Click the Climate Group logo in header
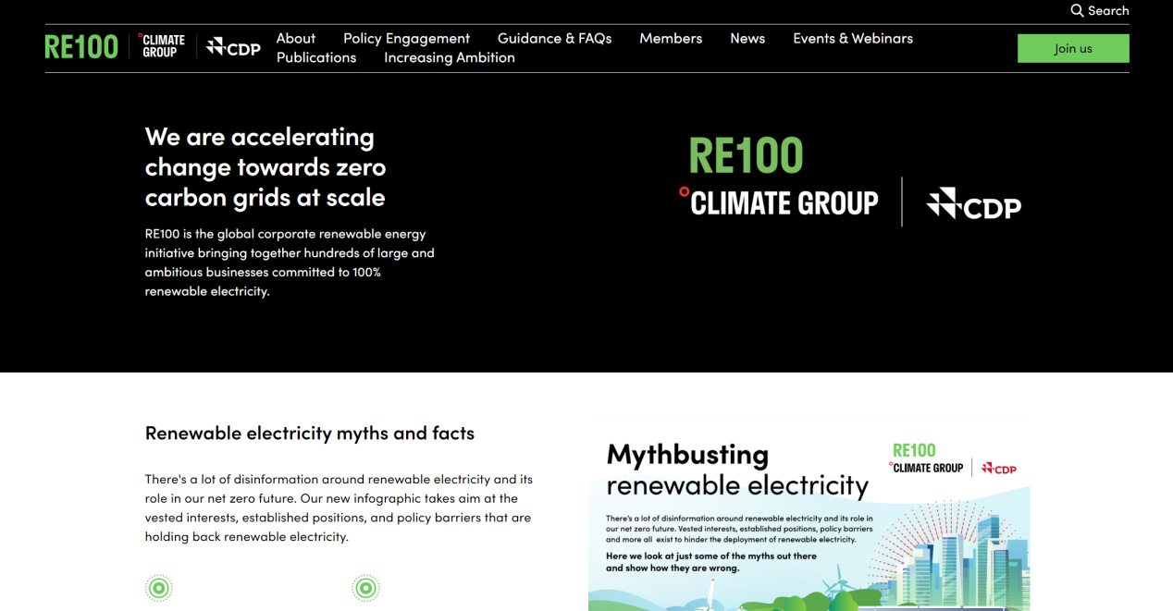 162,46
